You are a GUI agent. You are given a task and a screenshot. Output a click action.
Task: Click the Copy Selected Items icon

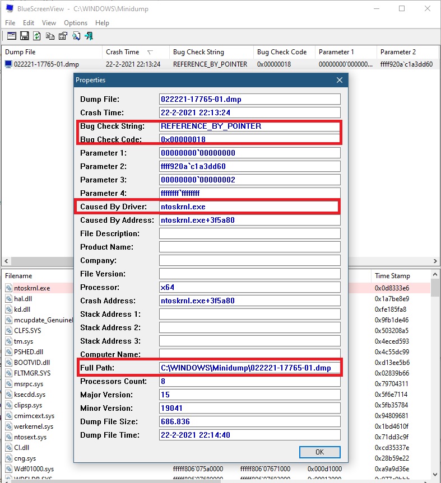(x=50, y=36)
